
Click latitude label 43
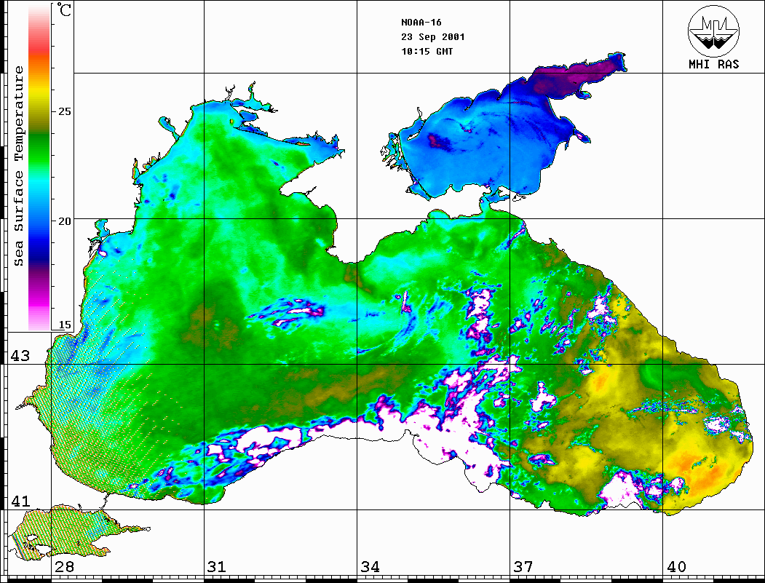click(18, 356)
